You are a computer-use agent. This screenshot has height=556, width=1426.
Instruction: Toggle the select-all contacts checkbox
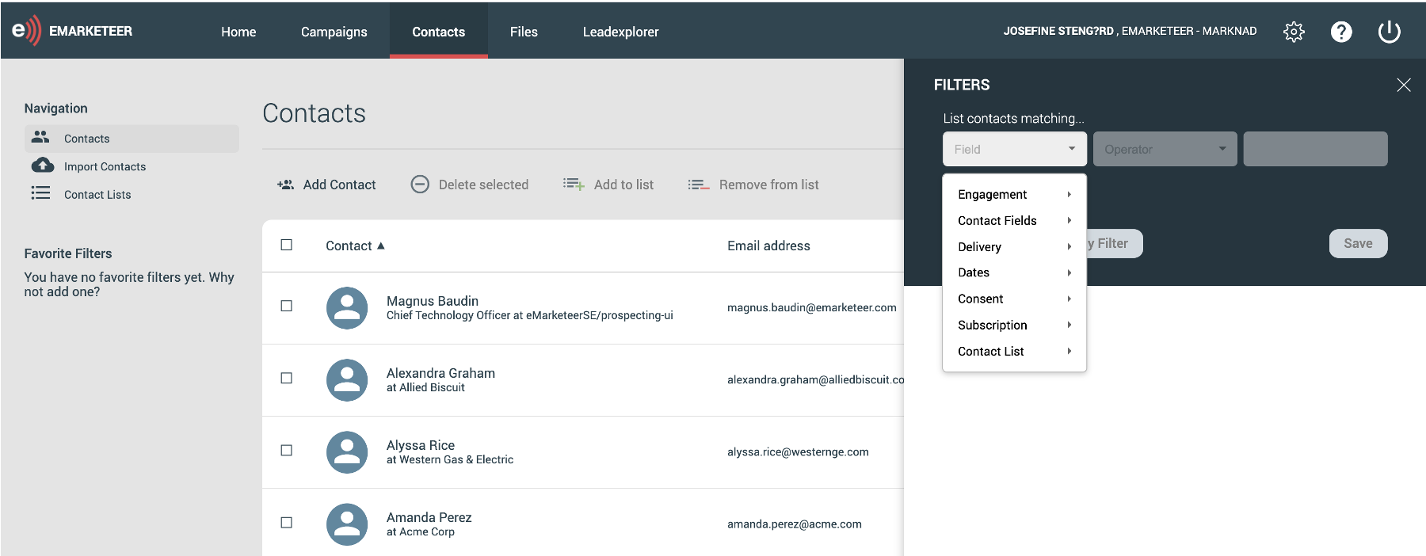point(287,245)
